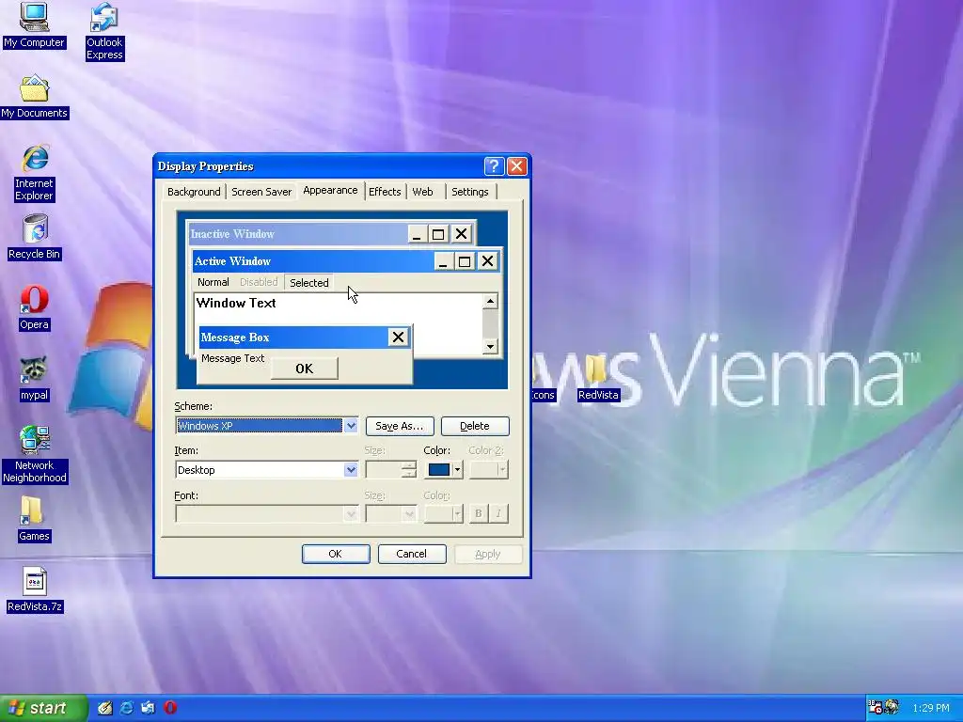The width and height of the screenshot is (963, 722).
Task: Click preview scrollbar up arrow
Action: click(x=489, y=301)
